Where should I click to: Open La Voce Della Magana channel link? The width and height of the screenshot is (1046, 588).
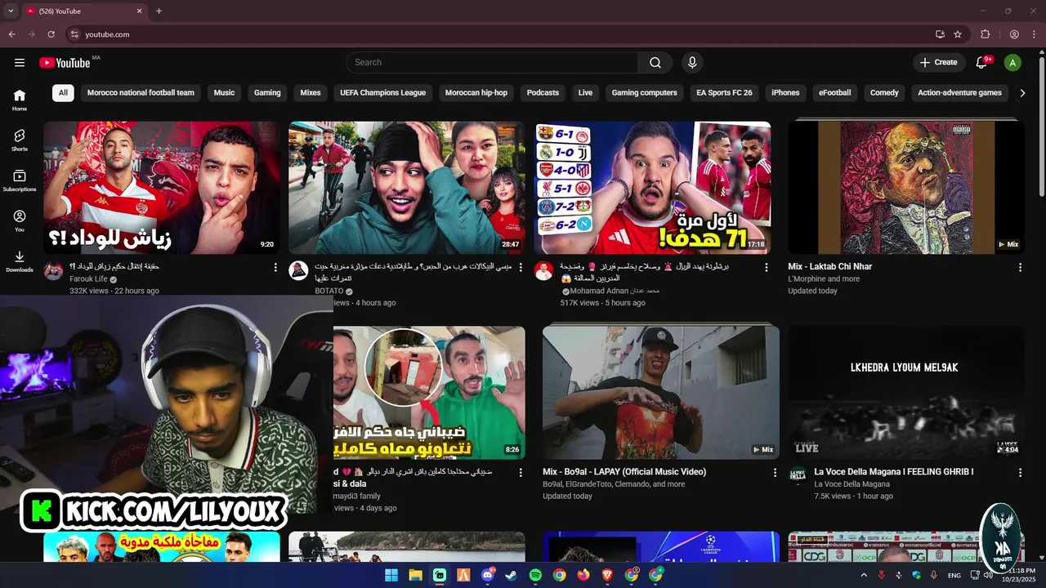[x=852, y=484]
